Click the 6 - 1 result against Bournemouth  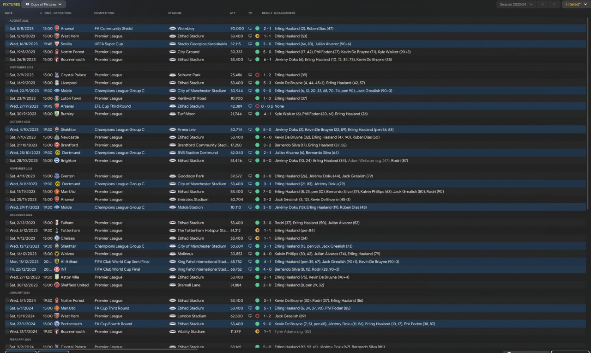coord(267,60)
